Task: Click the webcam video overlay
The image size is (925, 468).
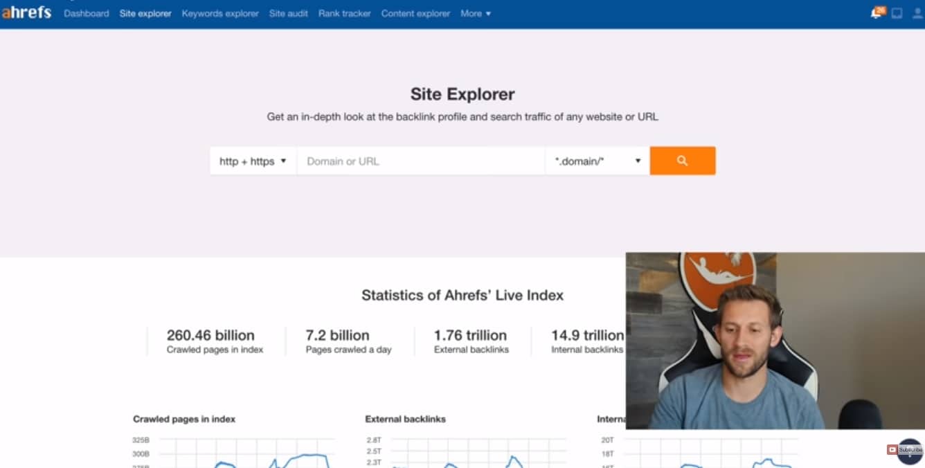Action: (775, 341)
